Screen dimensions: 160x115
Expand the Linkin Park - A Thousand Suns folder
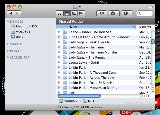59,73
